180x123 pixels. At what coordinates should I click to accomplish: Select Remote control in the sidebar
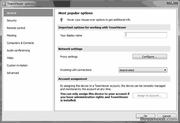[x=16, y=28]
